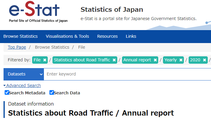Open the Datasets dropdown
The height and width of the screenshot is (120, 211).
(24, 74)
